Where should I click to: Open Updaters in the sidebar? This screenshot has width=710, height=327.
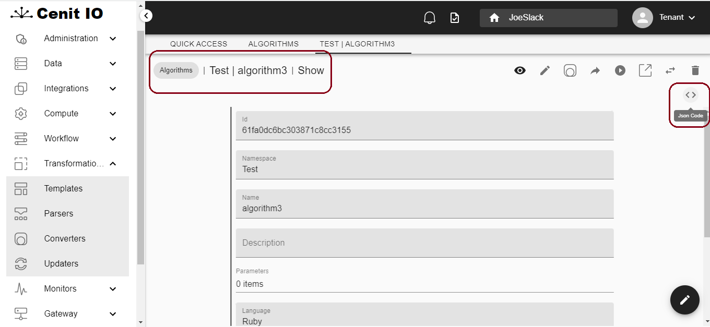pyautogui.click(x=67, y=264)
